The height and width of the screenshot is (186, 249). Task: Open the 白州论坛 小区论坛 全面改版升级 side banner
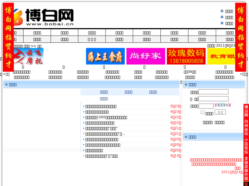(x=246, y=142)
